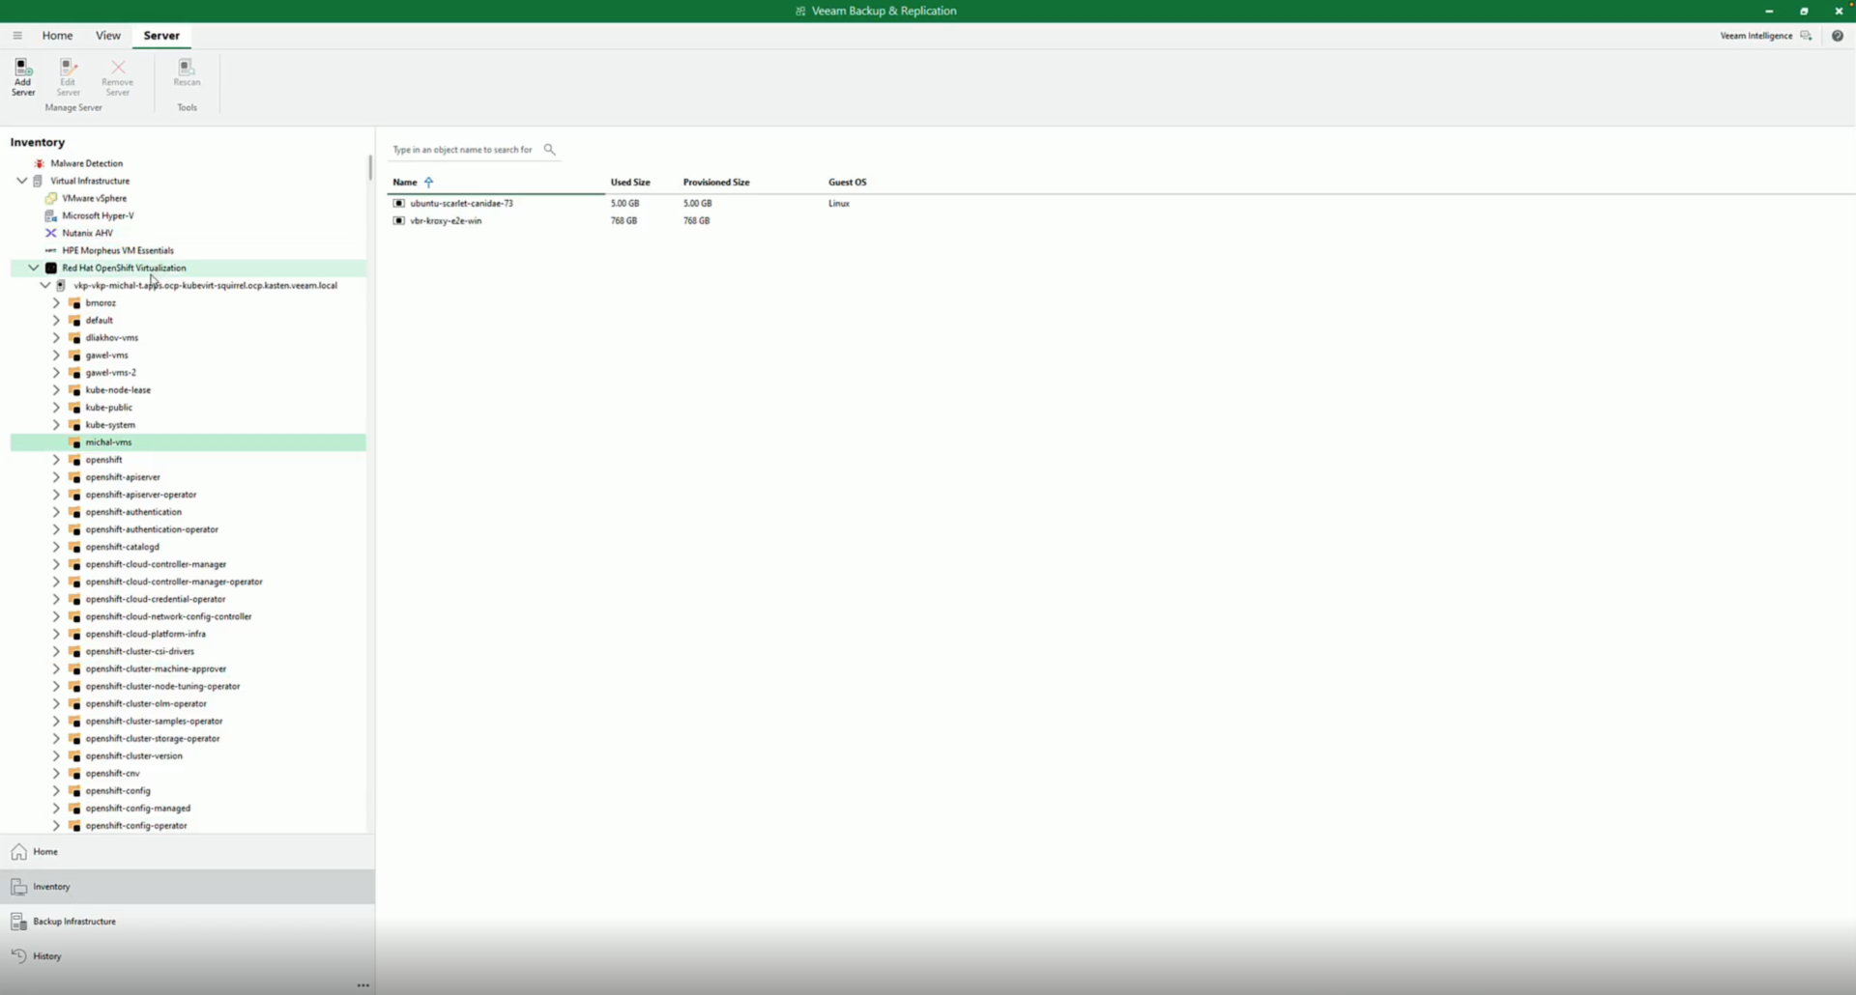Click the vbr-kroxy-e2e-win VM icon
The height and width of the screenshot is (995, 1856).
coord(398,221)
